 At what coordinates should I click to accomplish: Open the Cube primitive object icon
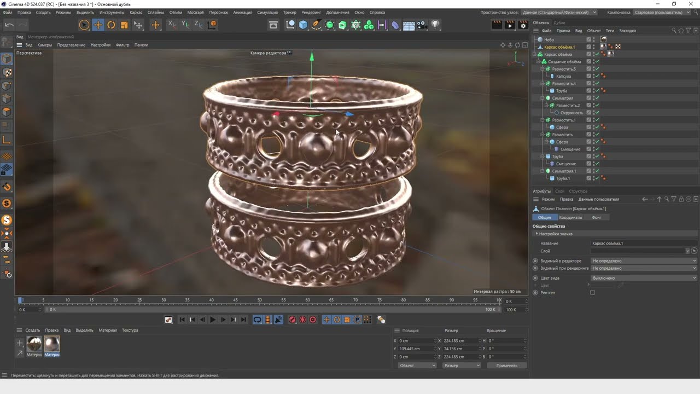(304, 25)
